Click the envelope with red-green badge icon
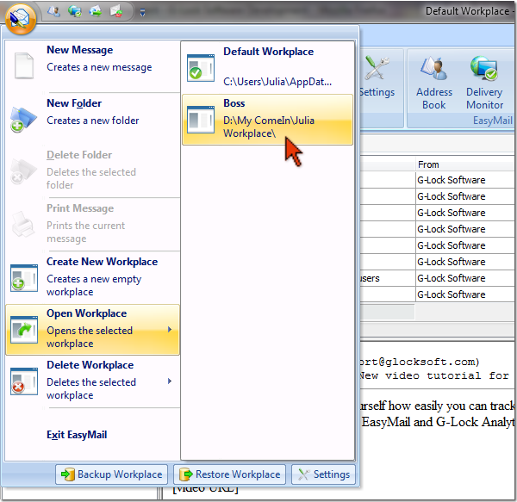Viewport: 517px width, 502px height. click(116, 11)
